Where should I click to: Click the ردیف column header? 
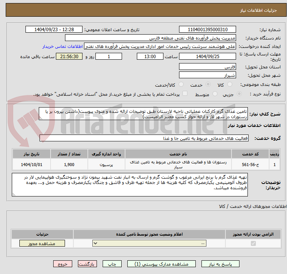tap(274, 154)
